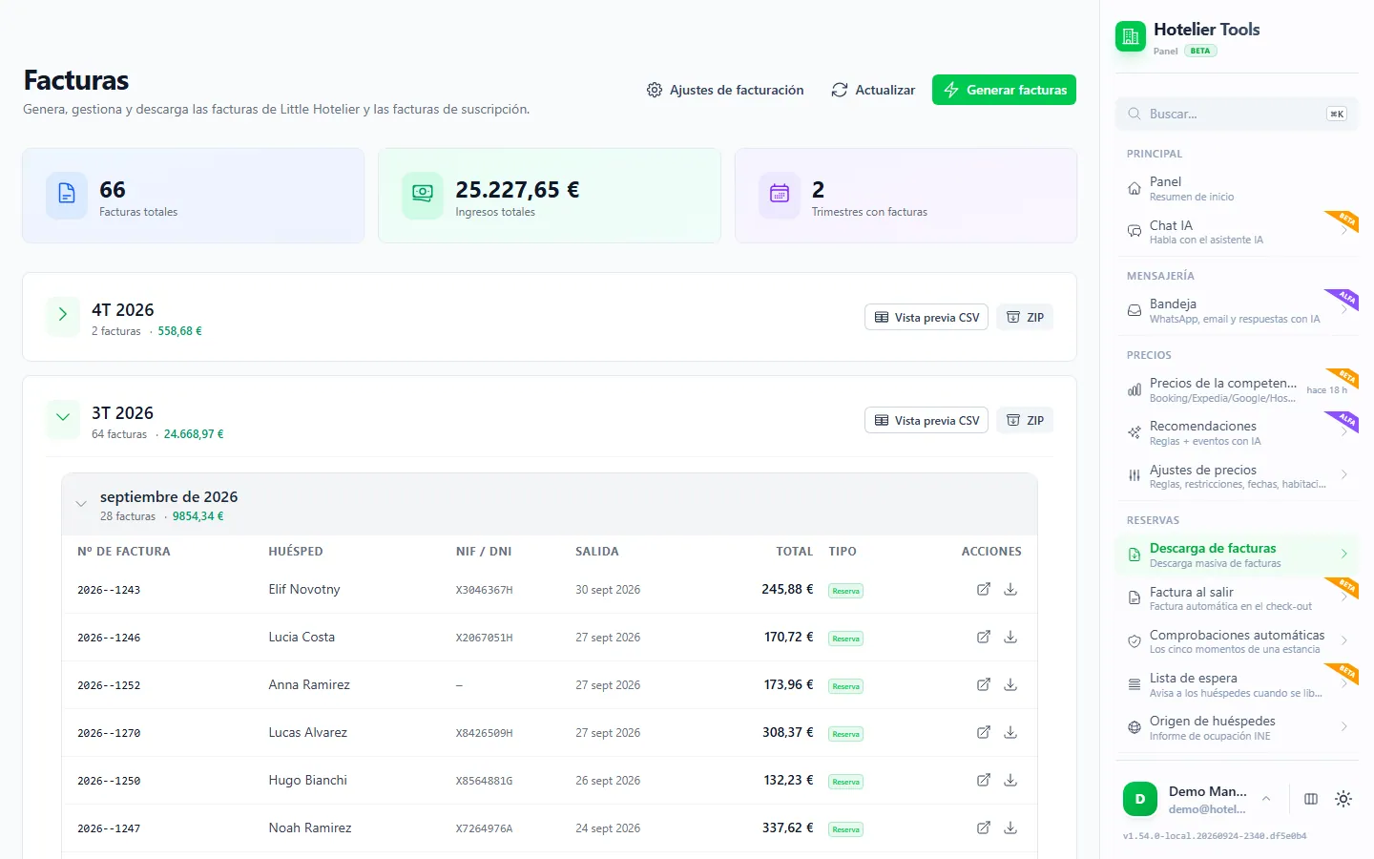Open Hugo Bianchi's invoice externally
The width and height of the screenshot is (1374, 859).
[984, 780]
